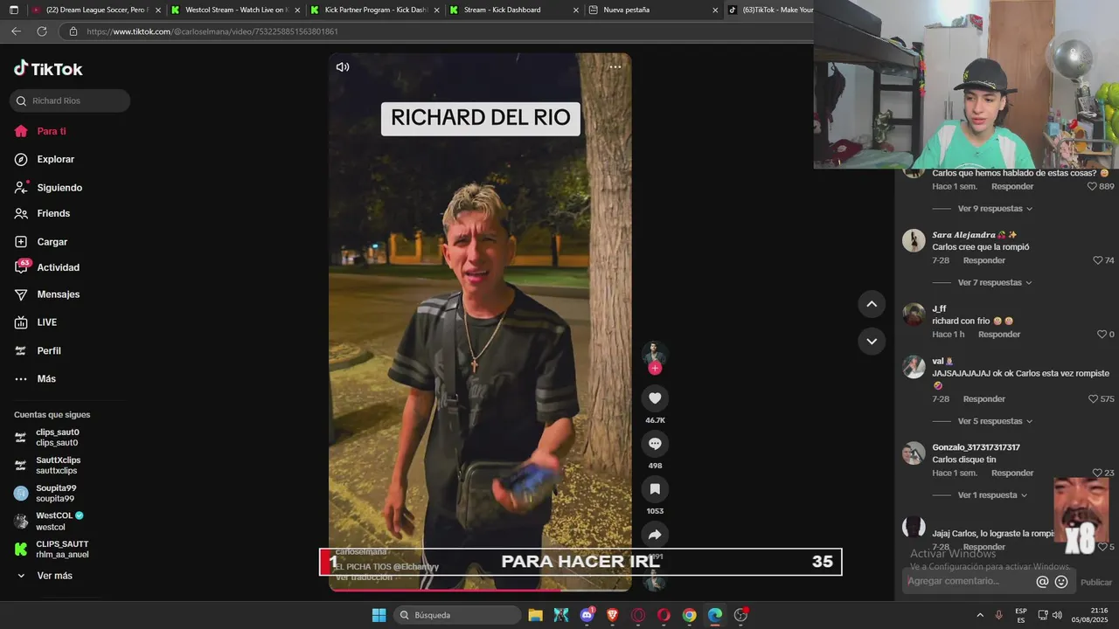
Task: Mute the TikTok video sound
Action: (x=343, y=67)
